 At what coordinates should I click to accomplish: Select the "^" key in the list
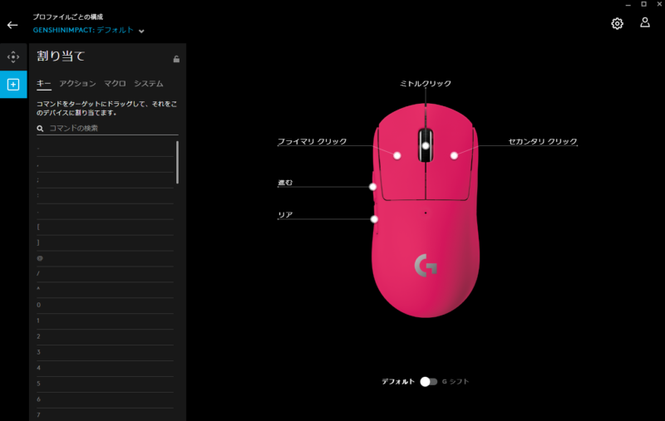pyautogui.click(x=106, y=290)
